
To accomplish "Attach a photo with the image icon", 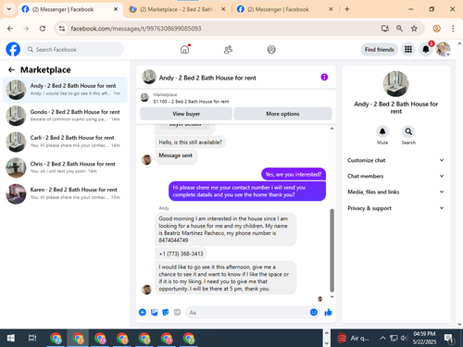I will (154, 312).
